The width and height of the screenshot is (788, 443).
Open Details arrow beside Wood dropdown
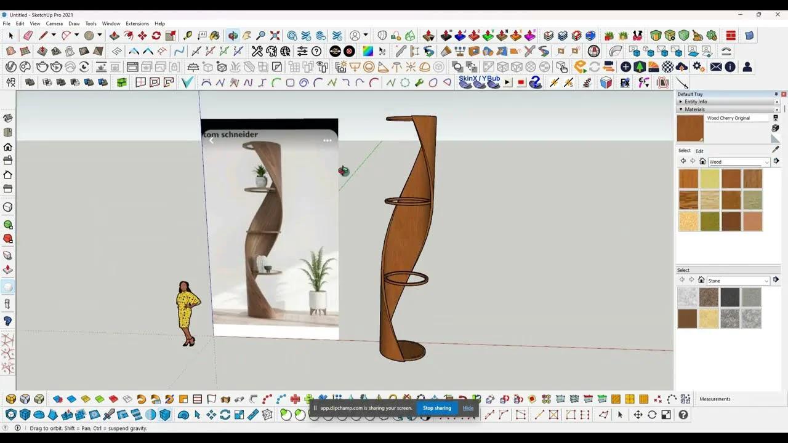coord(776,161)
